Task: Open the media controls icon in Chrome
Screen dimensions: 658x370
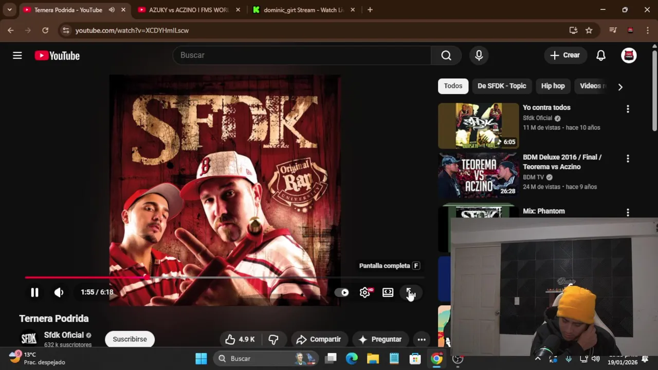Action: click(613, 30)
